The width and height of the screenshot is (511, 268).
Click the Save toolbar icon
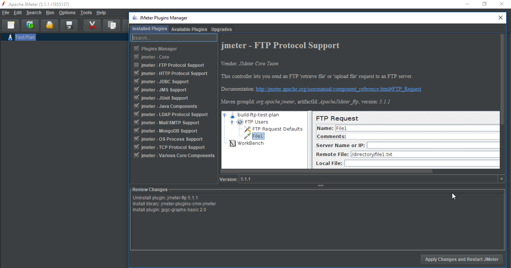69,25
